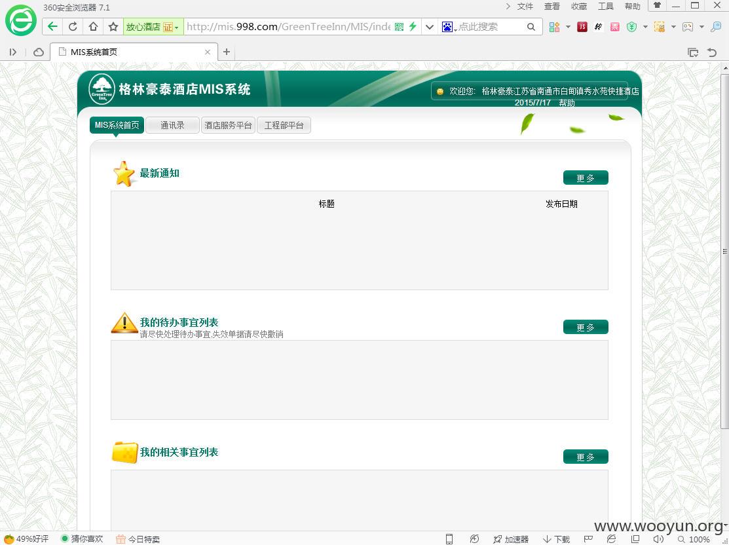This screenshot has height=545, width=729.
Task: Click 更多 button for 最新通知
Action: (x=586, y=178)
